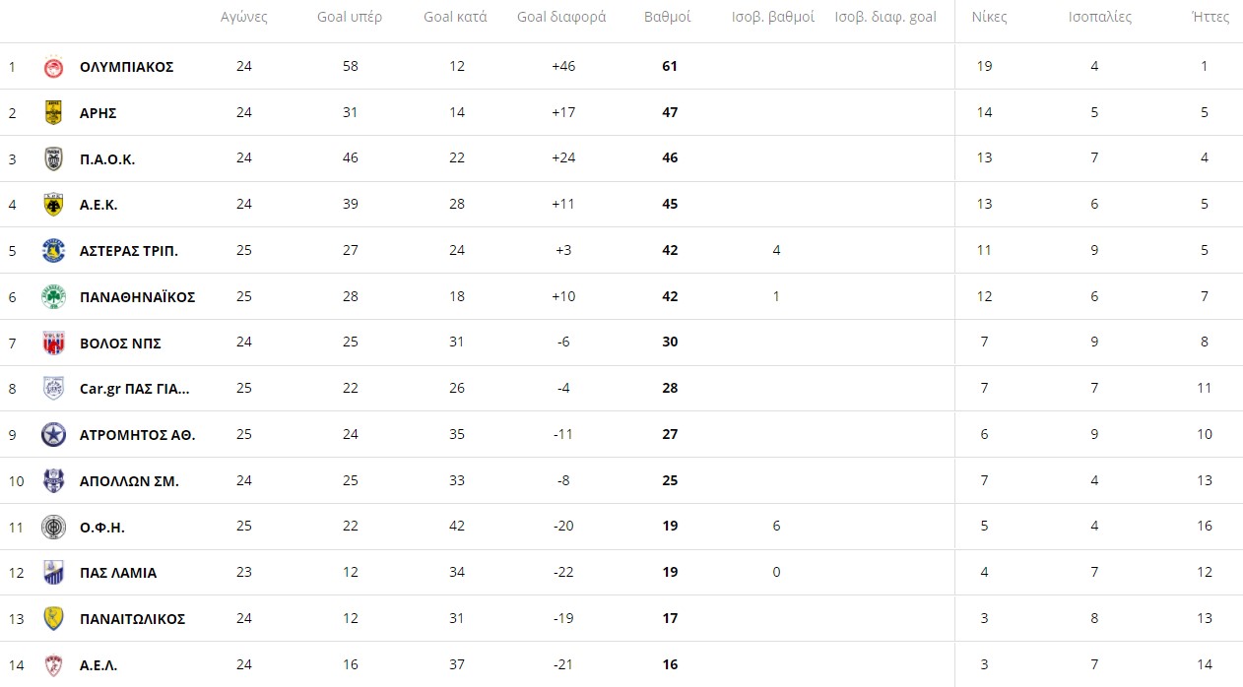Click the O.F.I. round logo
The width and height of the screenshot is (1243, 687).
53,528
